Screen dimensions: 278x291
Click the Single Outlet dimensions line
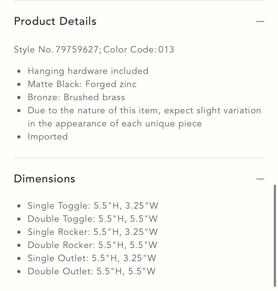(92, 258)
